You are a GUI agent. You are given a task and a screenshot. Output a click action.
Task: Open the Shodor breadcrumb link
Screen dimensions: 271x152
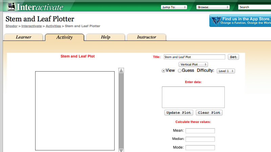(x=12, y=26)
